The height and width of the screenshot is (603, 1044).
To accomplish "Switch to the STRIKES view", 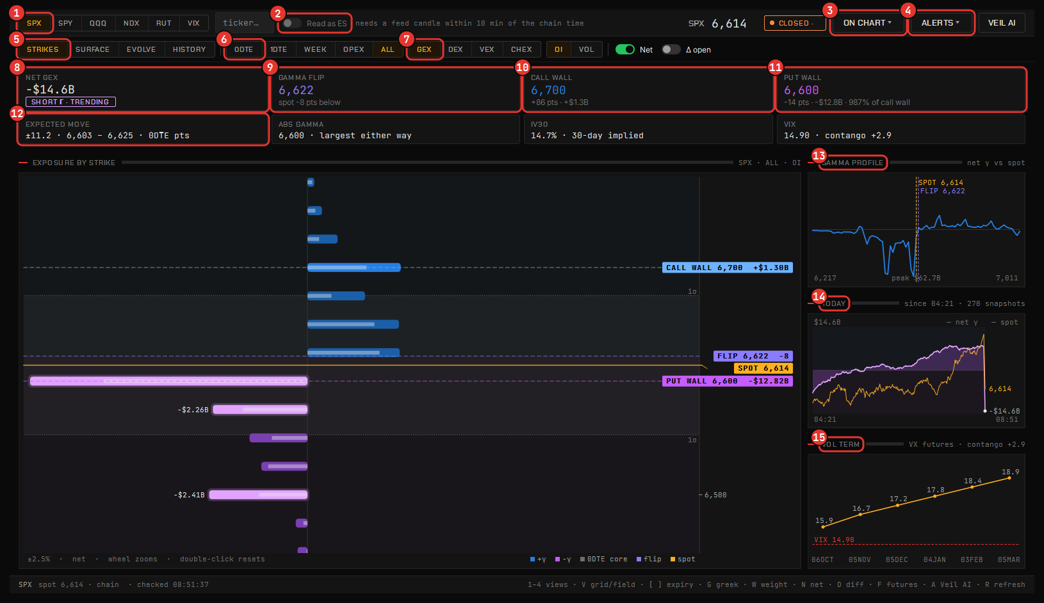I will (43, 49).
